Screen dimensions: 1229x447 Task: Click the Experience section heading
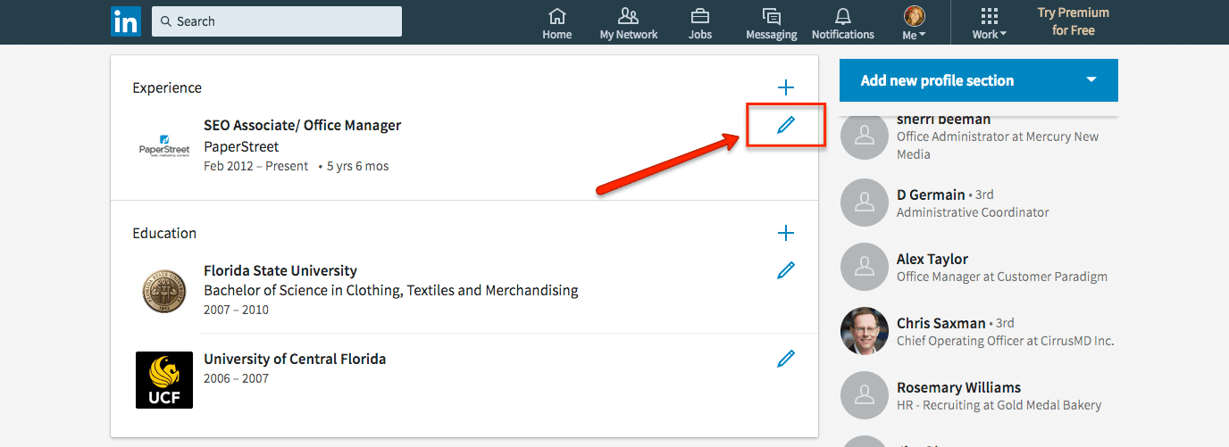point(167,87)
